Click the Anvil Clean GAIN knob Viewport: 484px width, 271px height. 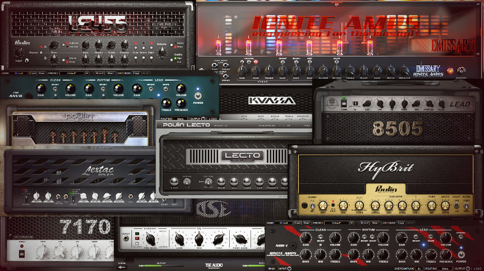[x=41, y=88]
